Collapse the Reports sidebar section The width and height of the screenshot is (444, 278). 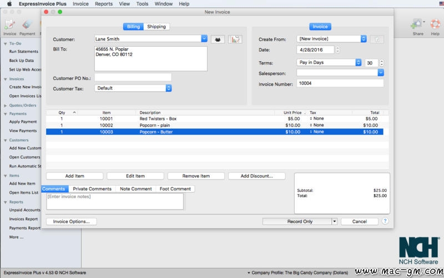[6, 202]
